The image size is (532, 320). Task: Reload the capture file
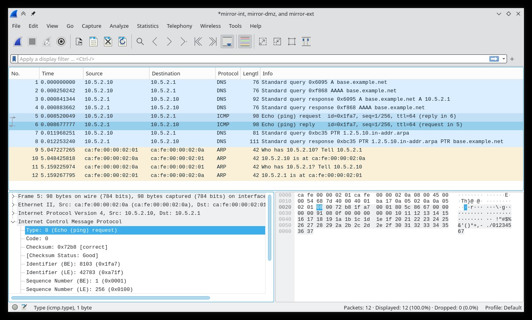[123, 42]
